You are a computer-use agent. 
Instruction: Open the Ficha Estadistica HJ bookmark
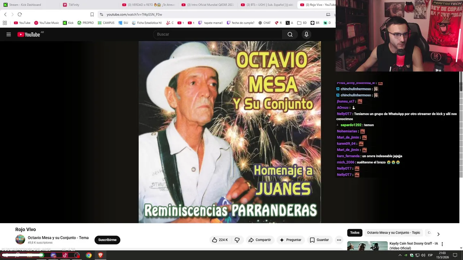146,23
